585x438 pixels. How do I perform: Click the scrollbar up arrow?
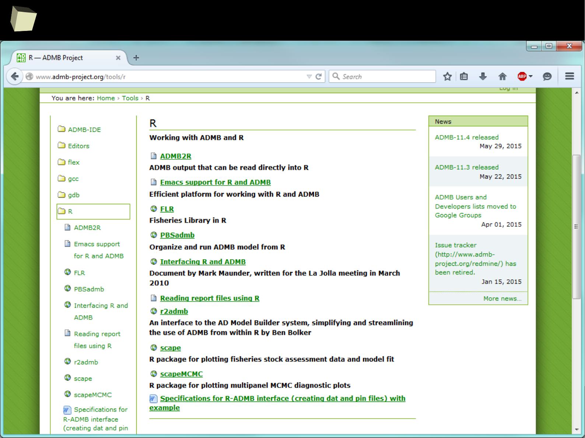577,92
